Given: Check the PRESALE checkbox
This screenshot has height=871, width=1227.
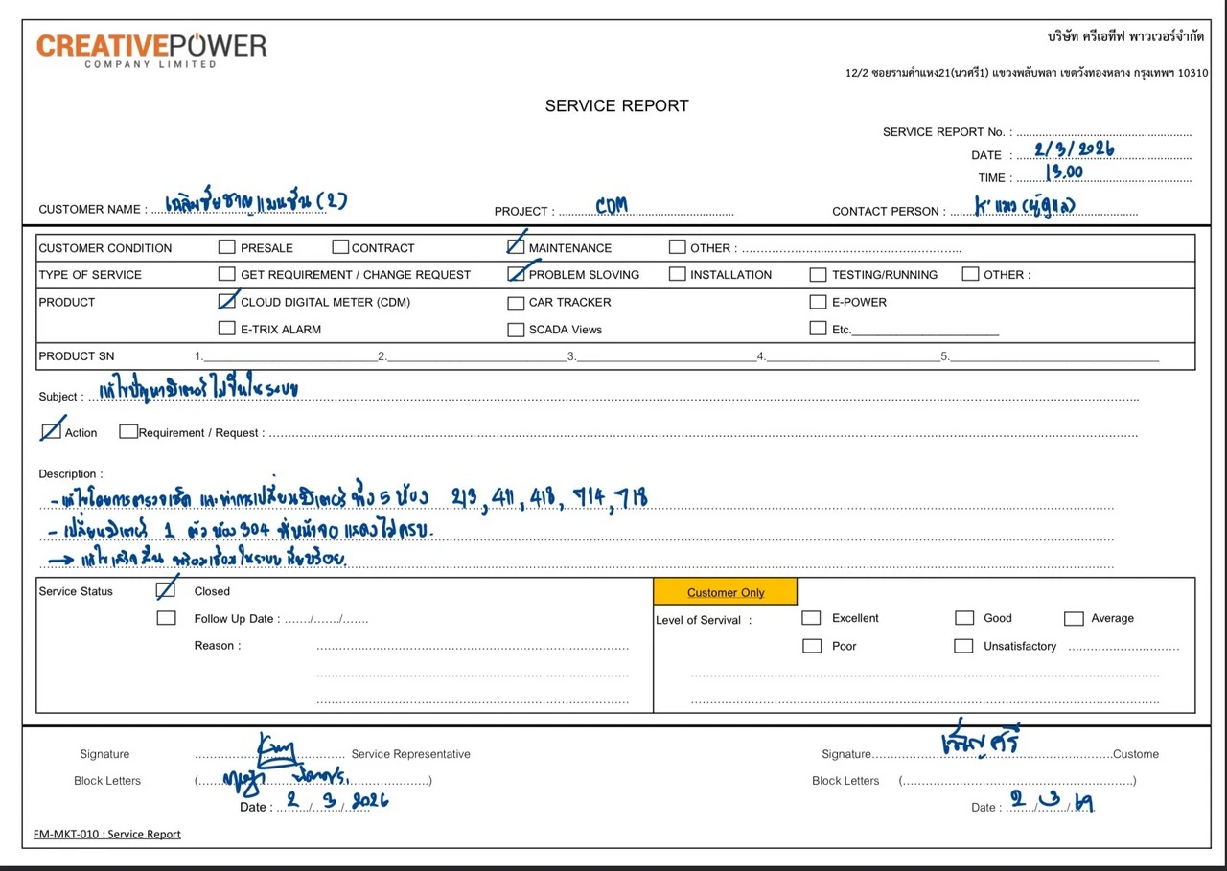Looking at the screenshot, I should point(226,247).
